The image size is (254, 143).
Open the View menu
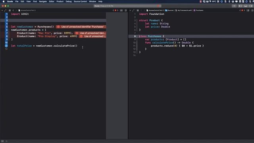(29, 2)
